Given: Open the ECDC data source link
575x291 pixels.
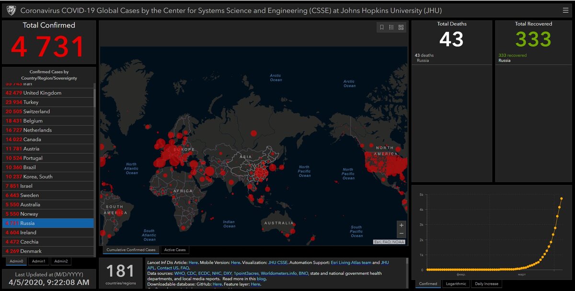Looking at the screenshot, I should click(x=204, y=273).
